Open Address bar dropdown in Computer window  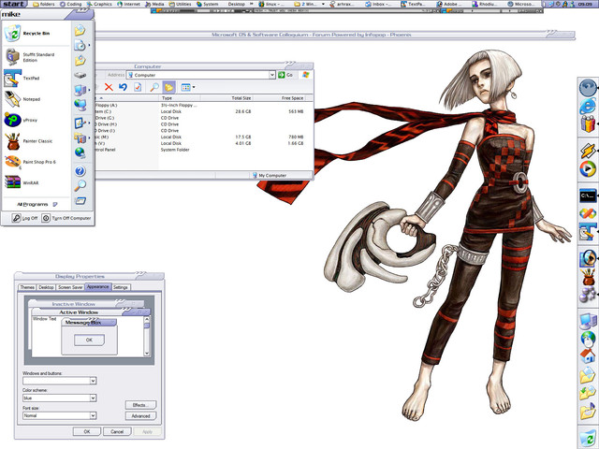point(272,75)
